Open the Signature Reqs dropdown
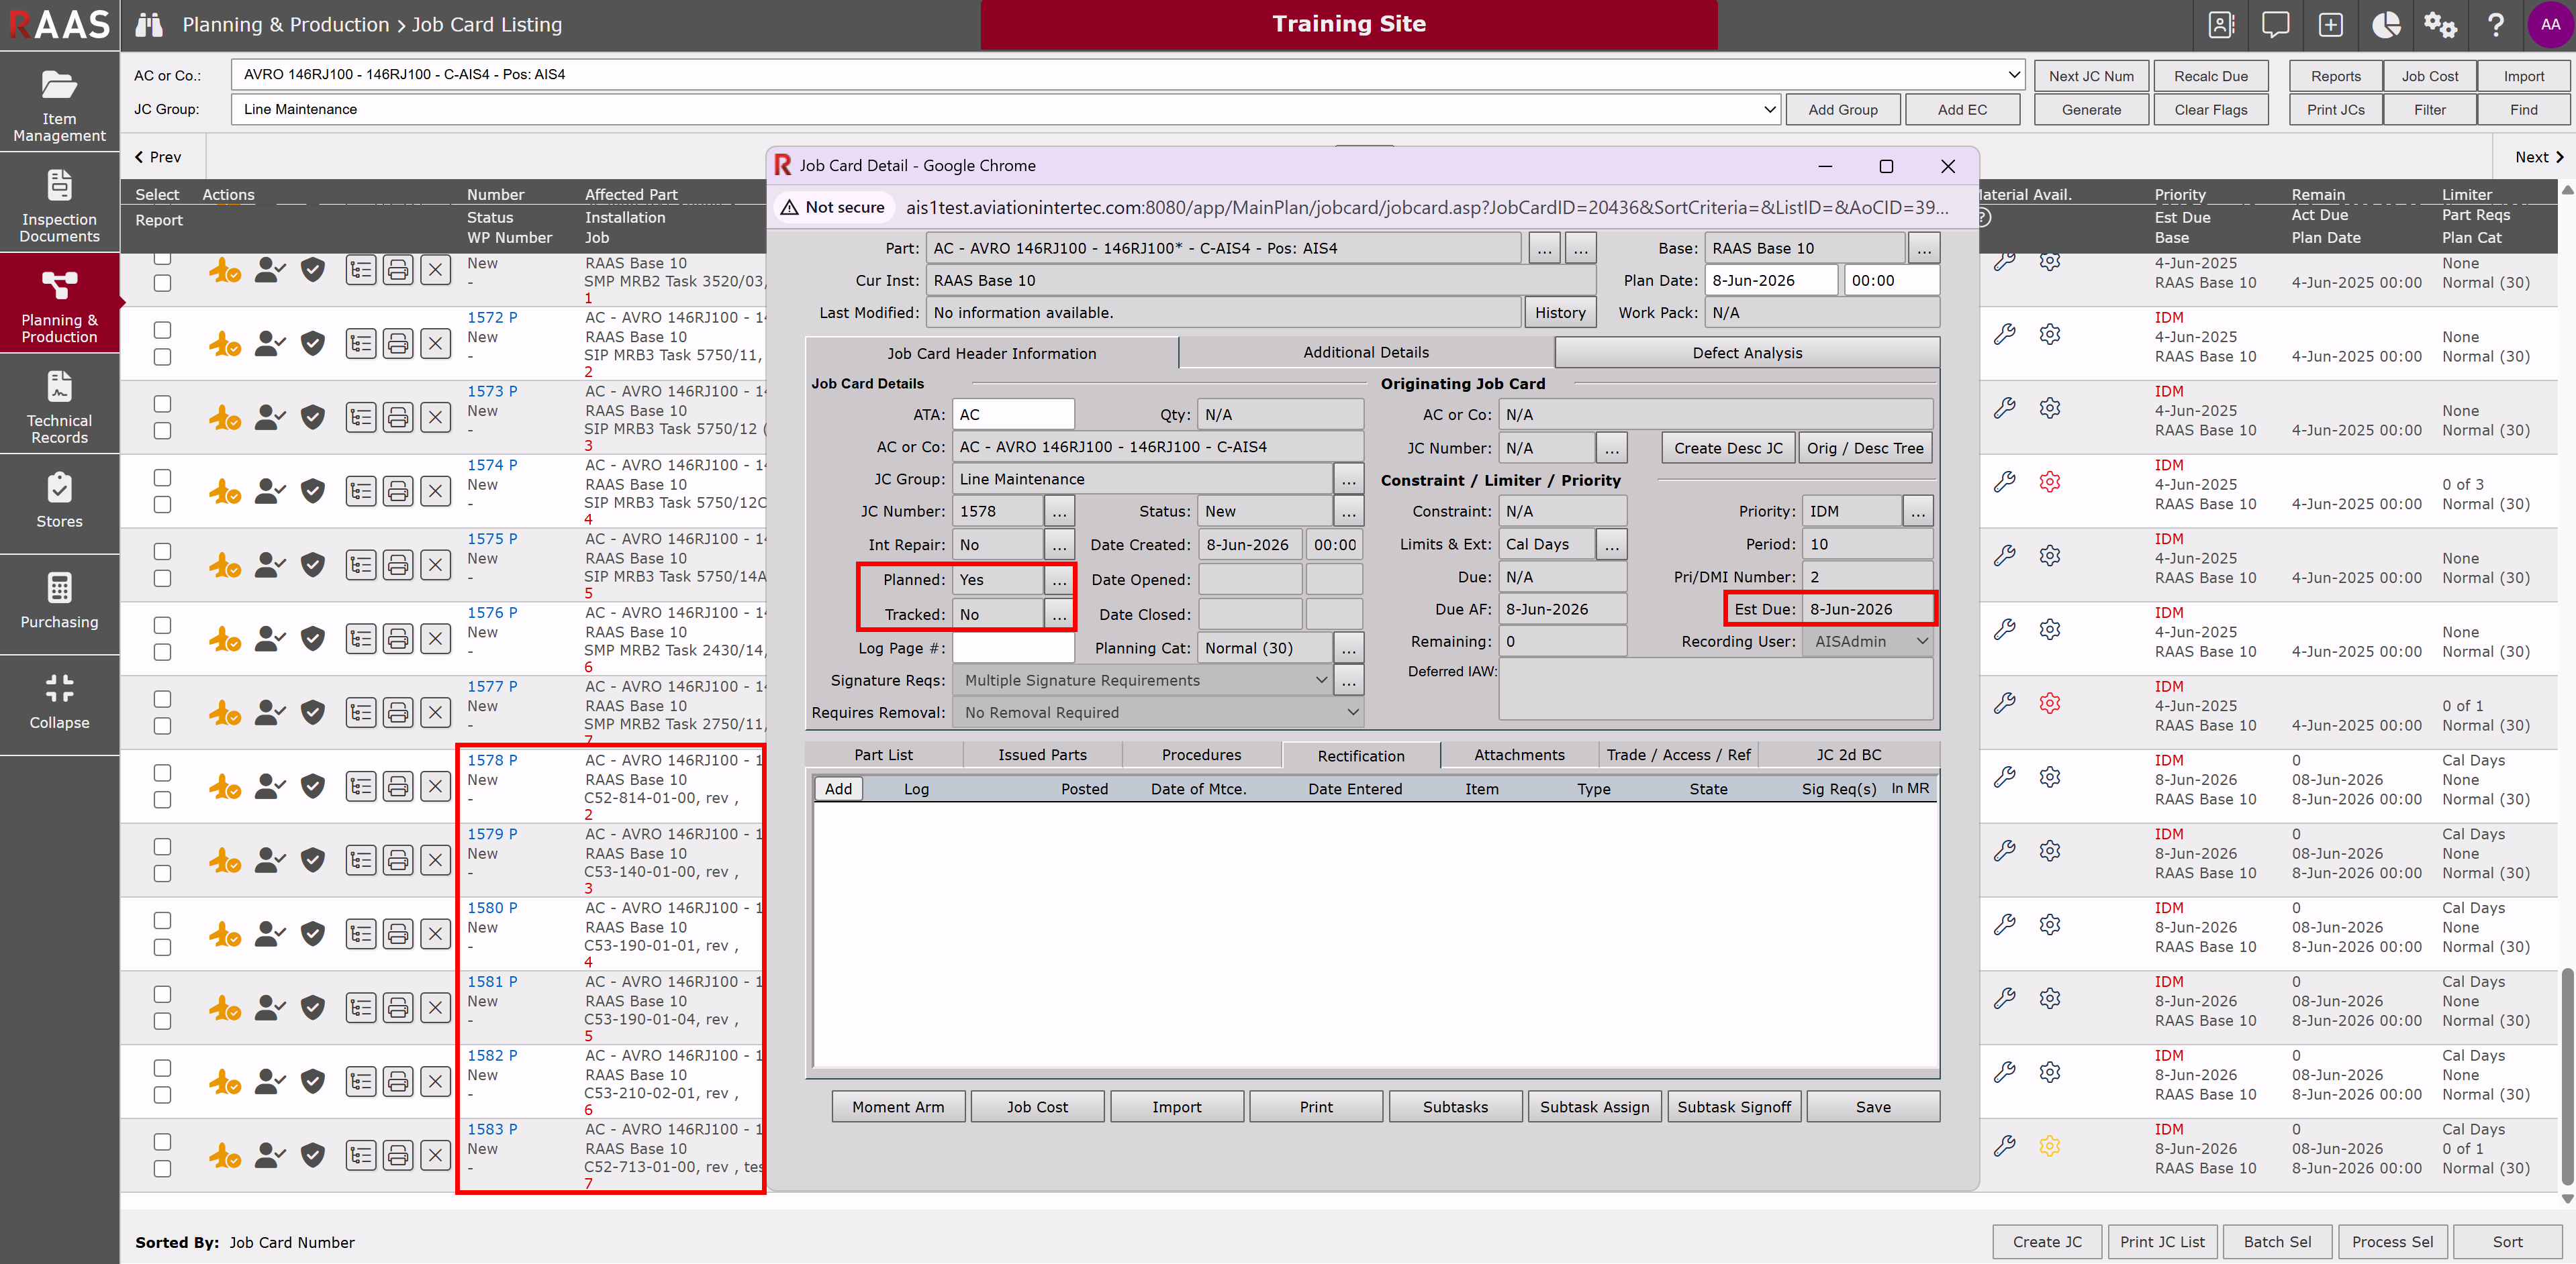This screenshot has height=1264, width=2576. (1142, 680)
